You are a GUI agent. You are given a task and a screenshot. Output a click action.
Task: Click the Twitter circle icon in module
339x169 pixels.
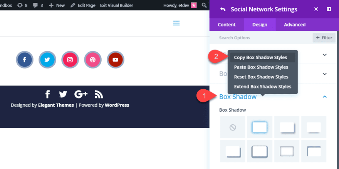click(47, 60)
